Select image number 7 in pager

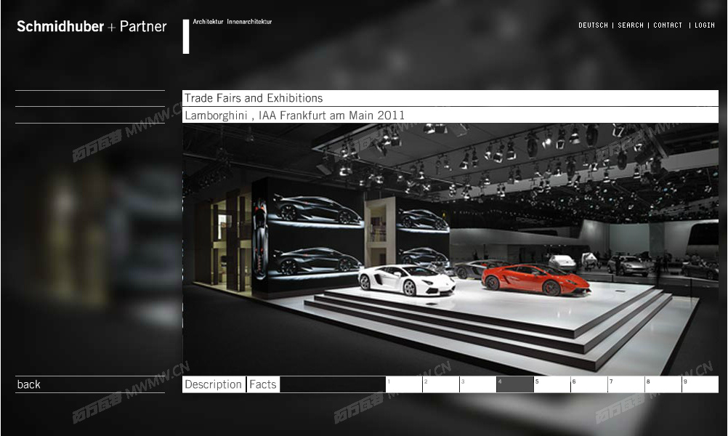(x=627, y=384)
